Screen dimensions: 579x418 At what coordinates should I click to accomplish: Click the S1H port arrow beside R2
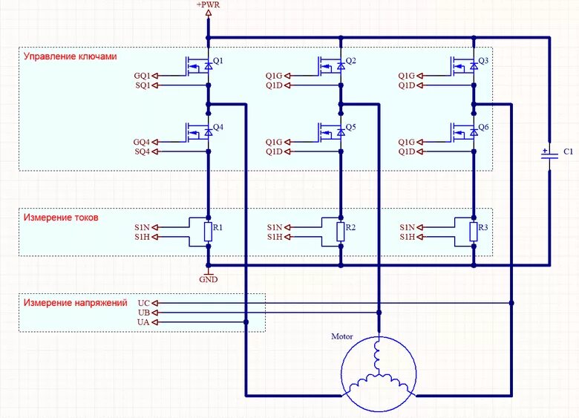pyautogui.click(x=287, y=237)
